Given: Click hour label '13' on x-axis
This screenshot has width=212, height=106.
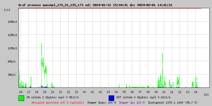Looking at the screenshot, I should point(188,92).
